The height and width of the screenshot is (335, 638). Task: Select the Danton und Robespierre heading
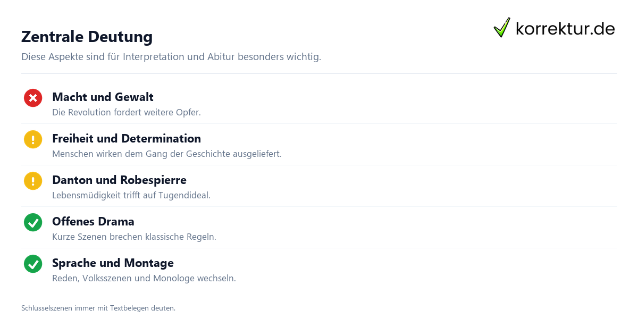(119, 180)
